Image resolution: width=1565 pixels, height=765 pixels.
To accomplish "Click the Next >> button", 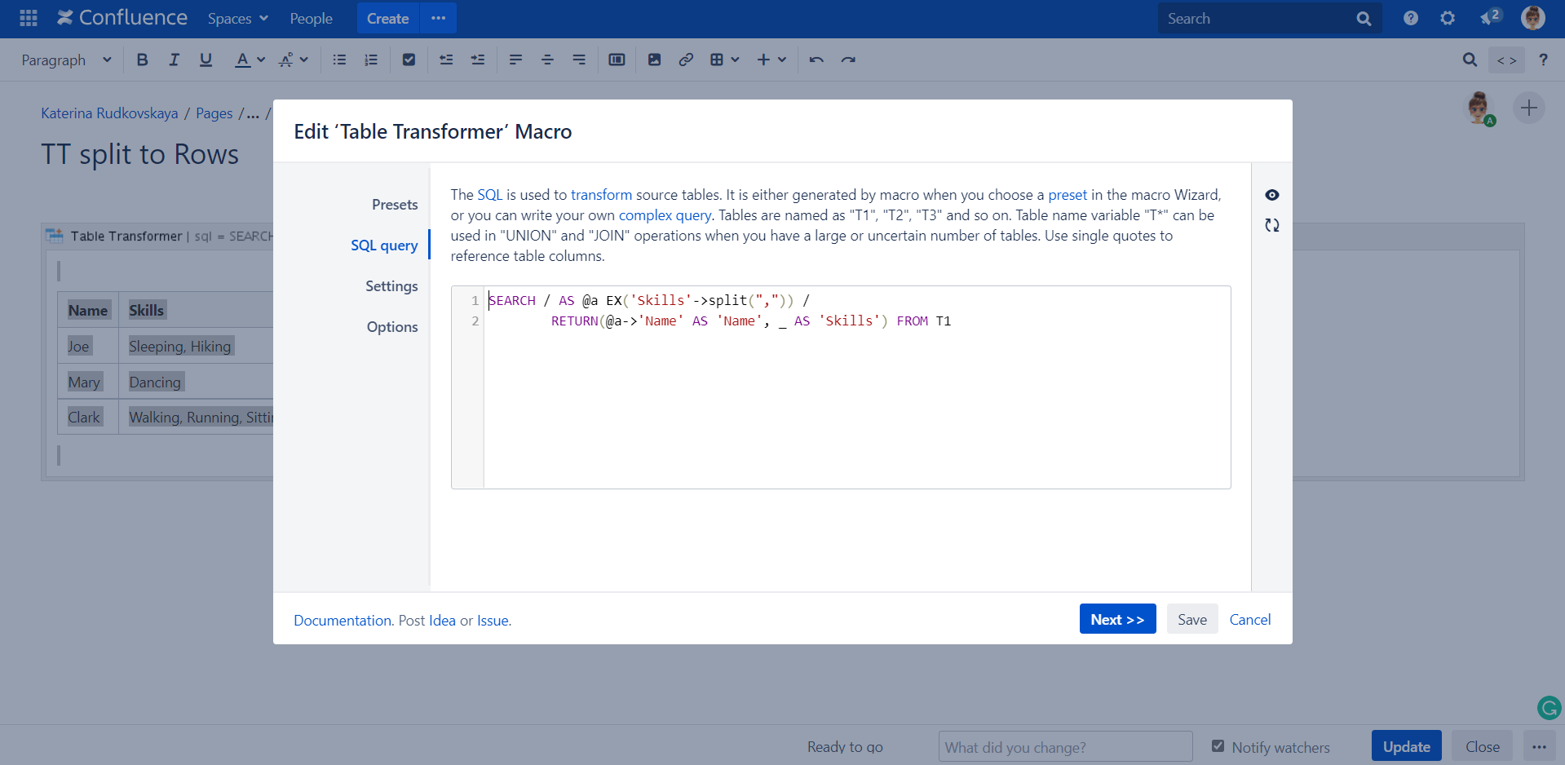I will click(1117, 619).
